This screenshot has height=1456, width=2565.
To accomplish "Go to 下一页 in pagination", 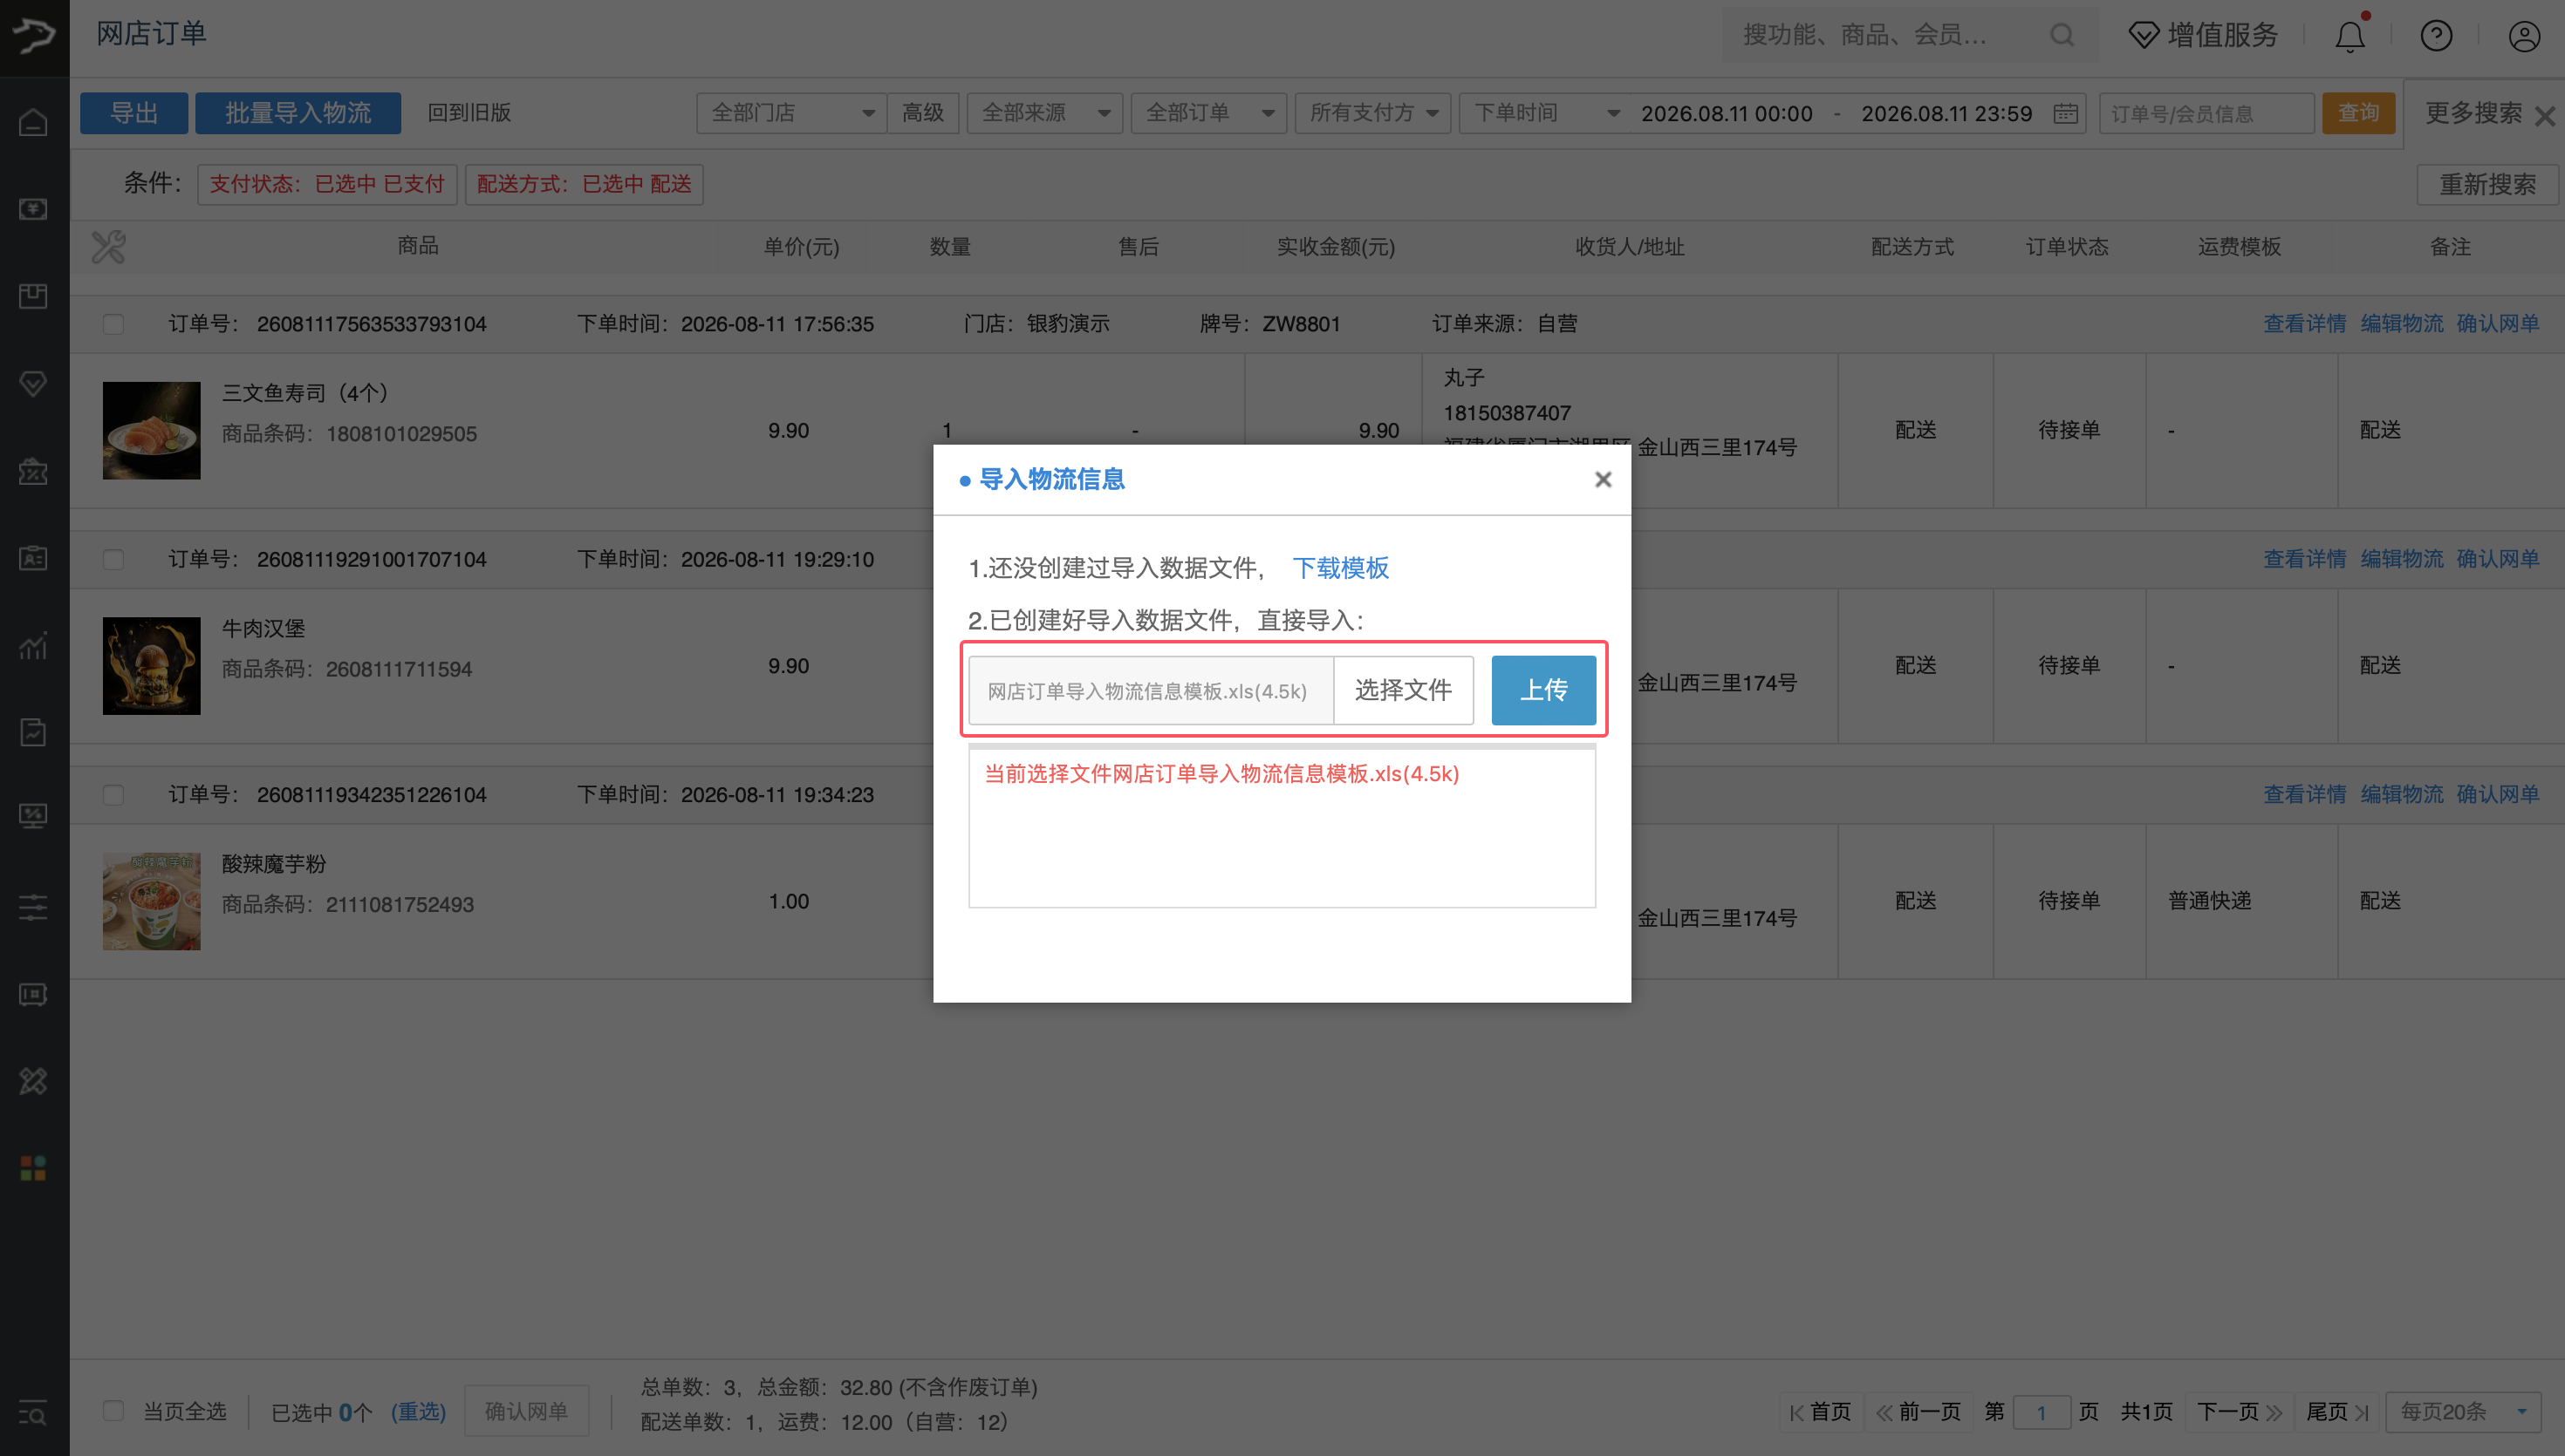I will click(2239, 1411).
